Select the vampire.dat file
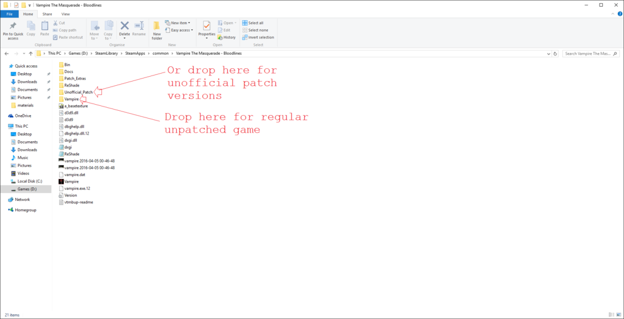This screenshot has height=319, width=624. [71, 175]
